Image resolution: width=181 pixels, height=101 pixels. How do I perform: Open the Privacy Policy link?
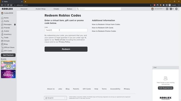pyautogui.click(x=64, y=42)
